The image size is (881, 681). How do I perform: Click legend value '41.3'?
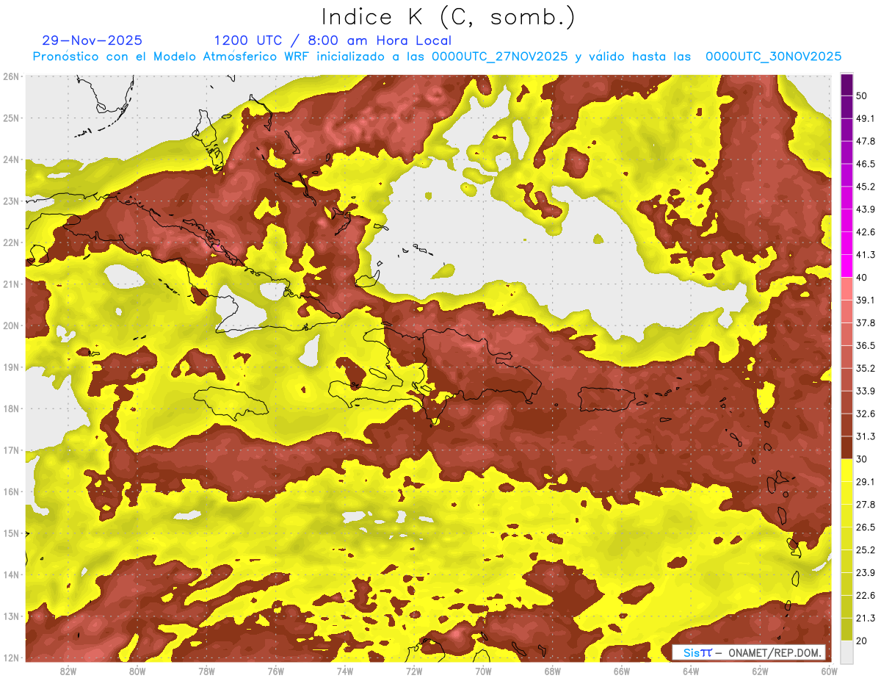point(865,255)
